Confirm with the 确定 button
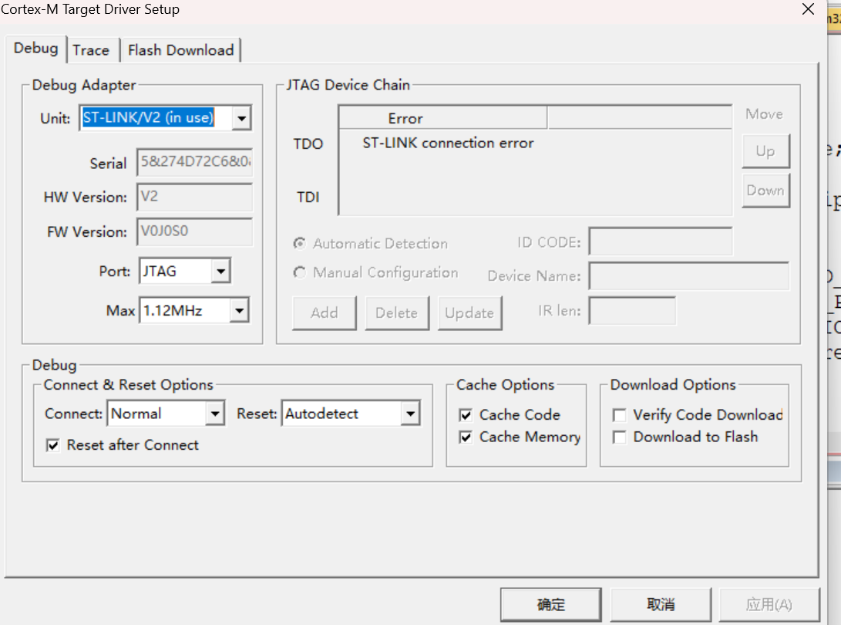This screenshot has height=625, width=841. (x=551, y=605)
